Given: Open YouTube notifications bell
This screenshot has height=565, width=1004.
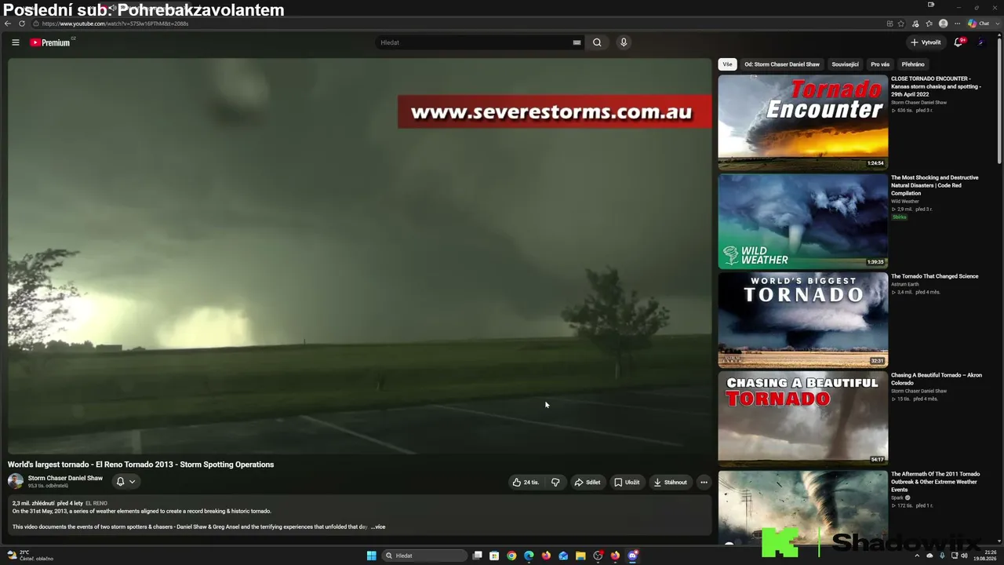Looking at the screenshot, I should (958, 42).
